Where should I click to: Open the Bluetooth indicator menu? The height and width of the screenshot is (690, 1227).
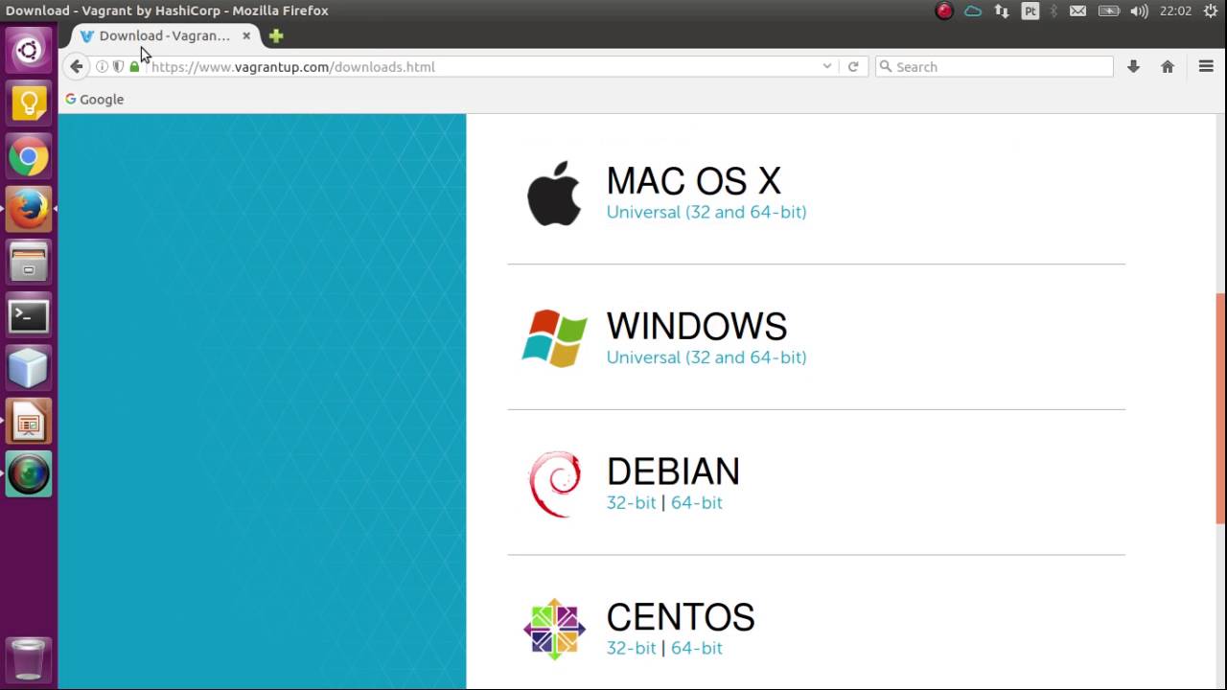(1054, 11)
